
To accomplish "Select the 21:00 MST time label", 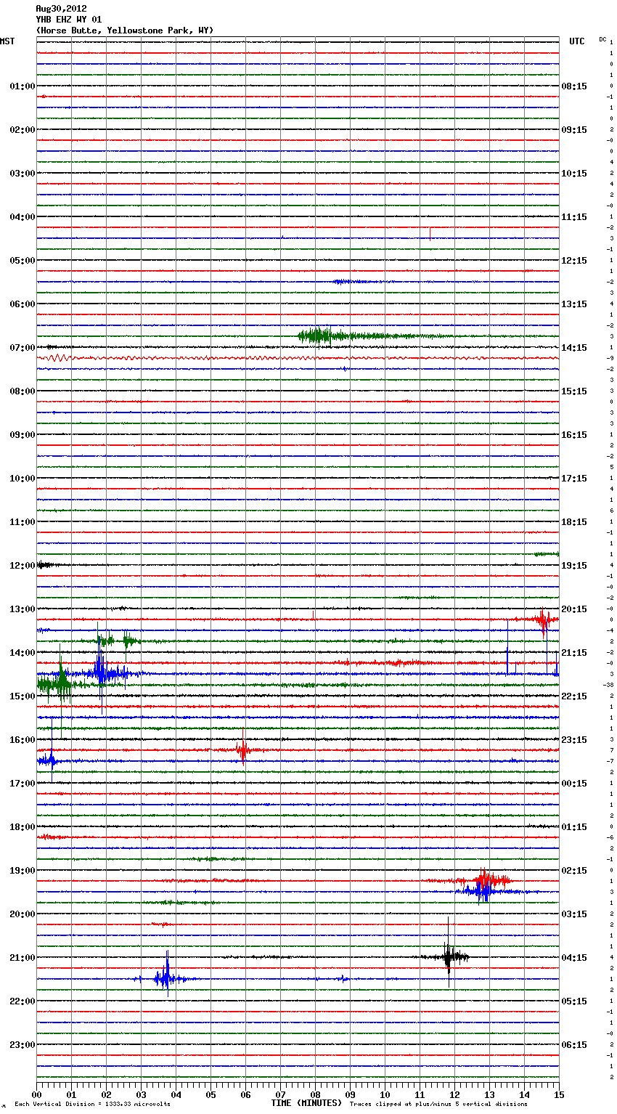I will 23,958.
